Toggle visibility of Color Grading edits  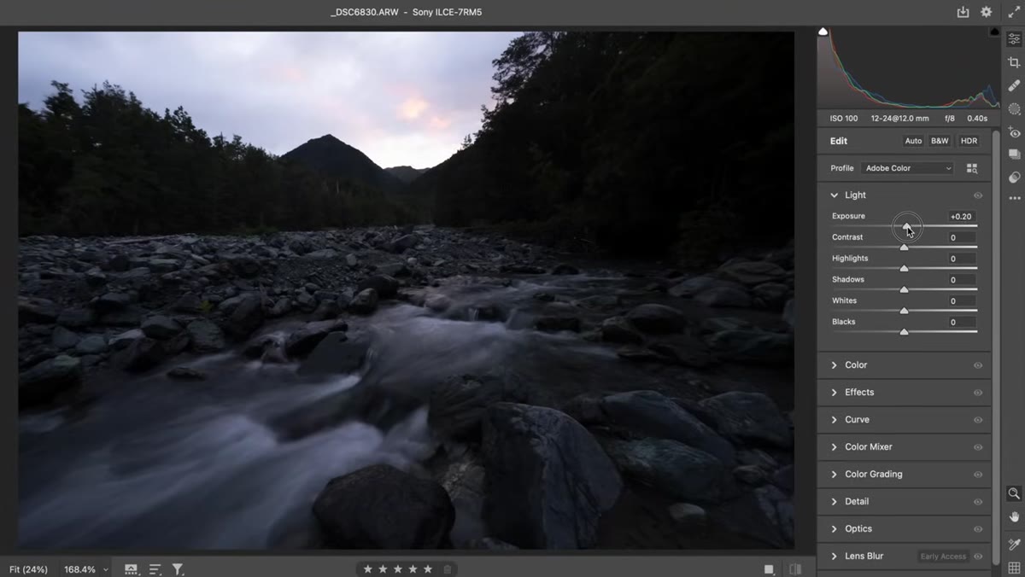point(978,475)
